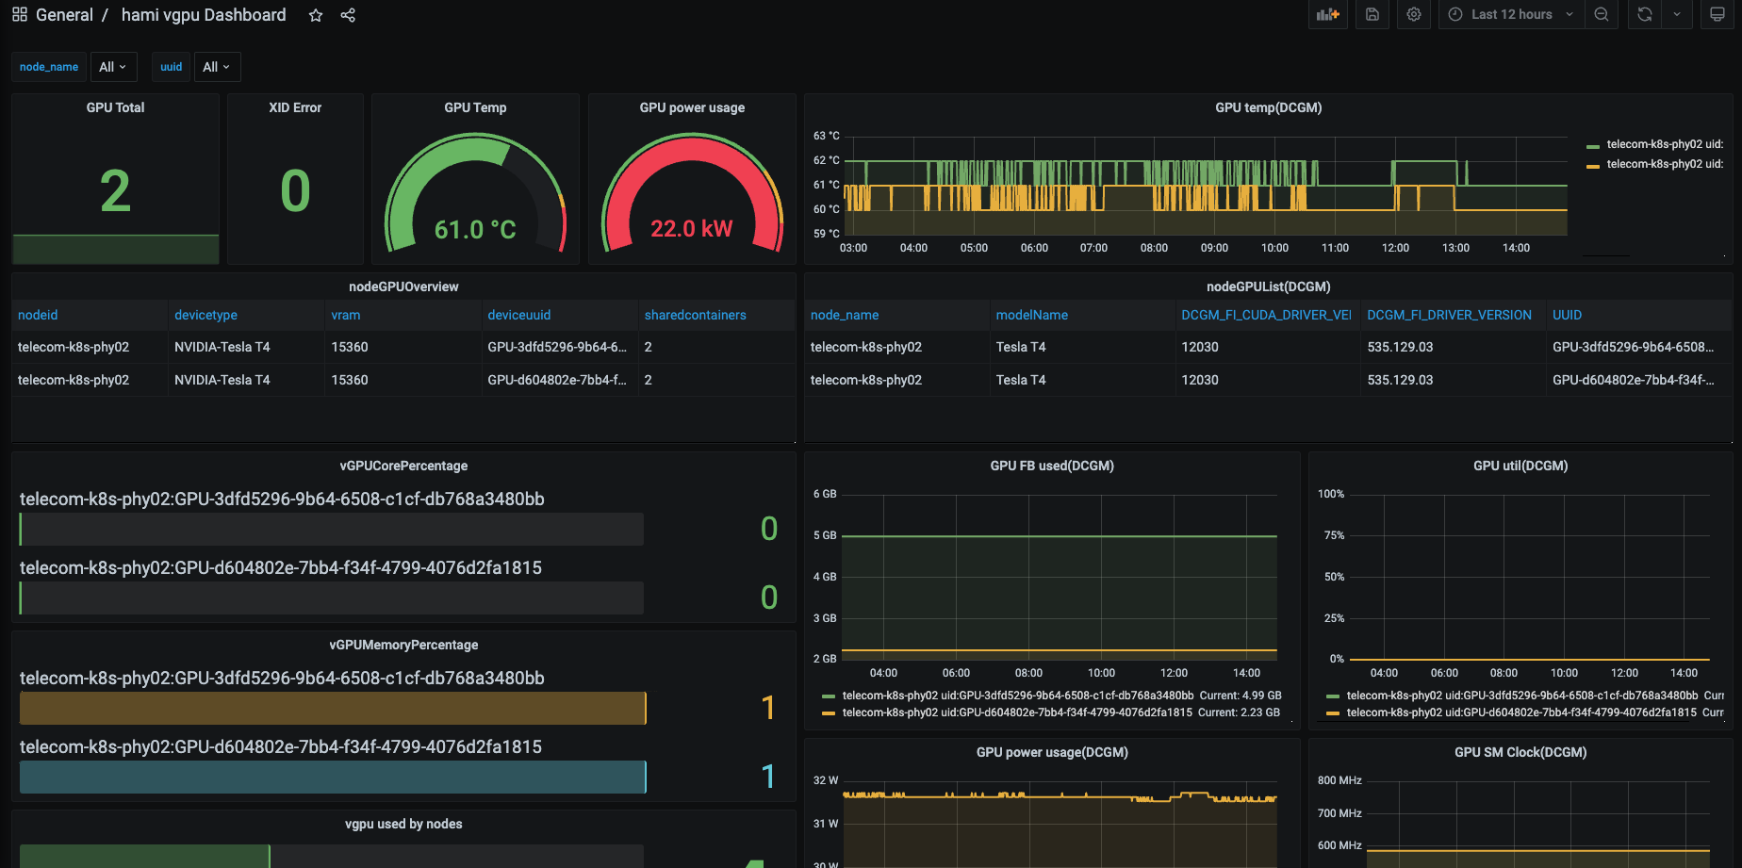1742x868 pixels.
Task: Expand the uuid All dropdown
Action: (x=217, y=67)
